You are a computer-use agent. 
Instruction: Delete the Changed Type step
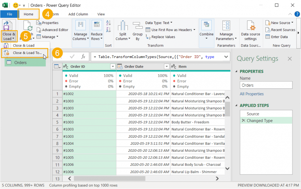243,120
